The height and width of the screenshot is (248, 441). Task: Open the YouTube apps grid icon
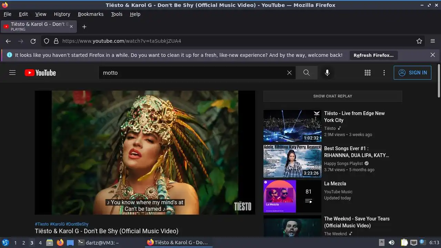(x=368, y=73)
